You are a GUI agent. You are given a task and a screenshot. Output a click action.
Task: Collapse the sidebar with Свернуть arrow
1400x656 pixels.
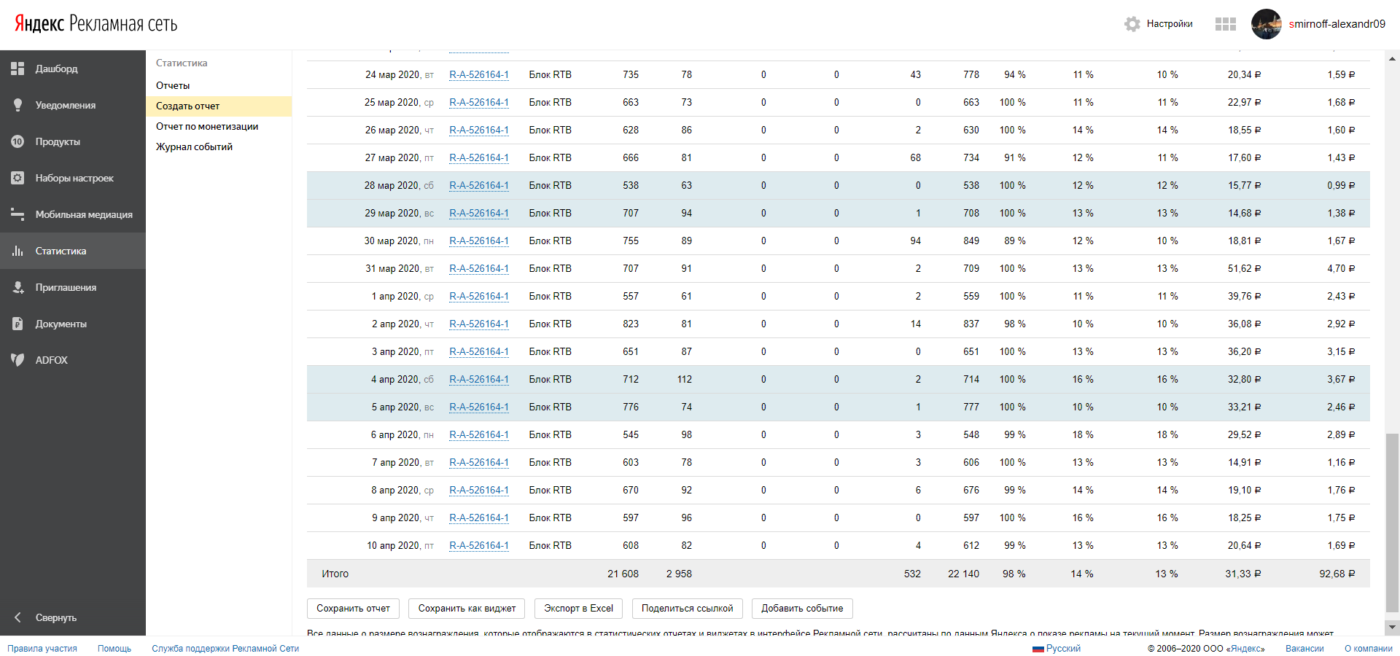[17, 617]
